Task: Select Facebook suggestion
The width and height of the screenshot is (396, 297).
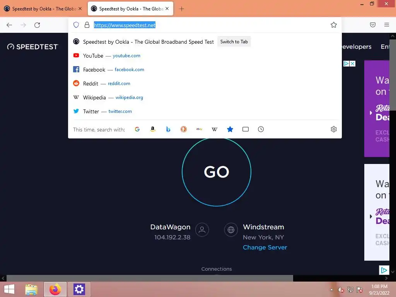Action: [x=205, y=70]
